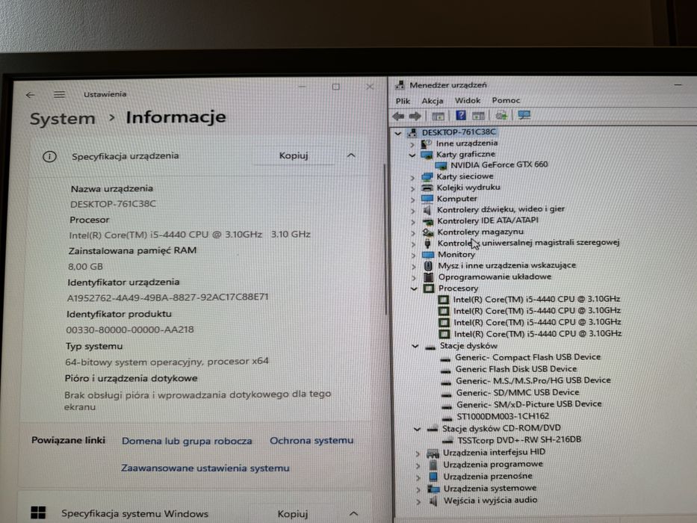Click the properties pane toolbar icon
The image size is (697, 523).
tap(478, 116)
